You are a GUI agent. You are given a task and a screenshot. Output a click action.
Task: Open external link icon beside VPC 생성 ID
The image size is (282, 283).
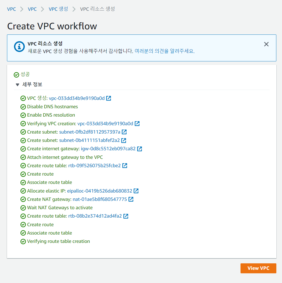pos(109,98)
